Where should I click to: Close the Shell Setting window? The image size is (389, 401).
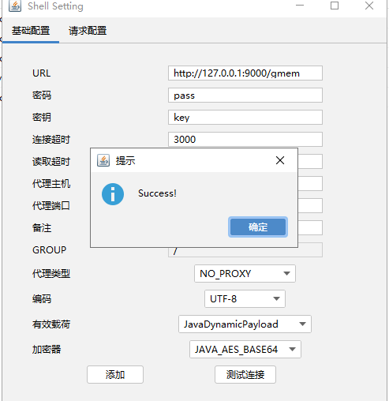(369, 6)
